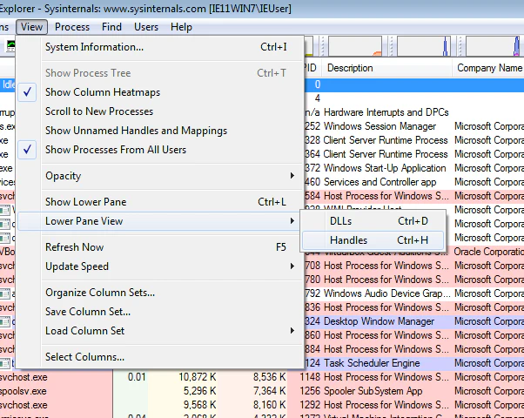Viewport: 524px width, 418px height.
Task: Expand the Opacity submenu
Action: point(160,176)
